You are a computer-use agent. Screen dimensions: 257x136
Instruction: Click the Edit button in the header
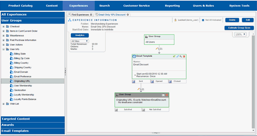(248, 20)
